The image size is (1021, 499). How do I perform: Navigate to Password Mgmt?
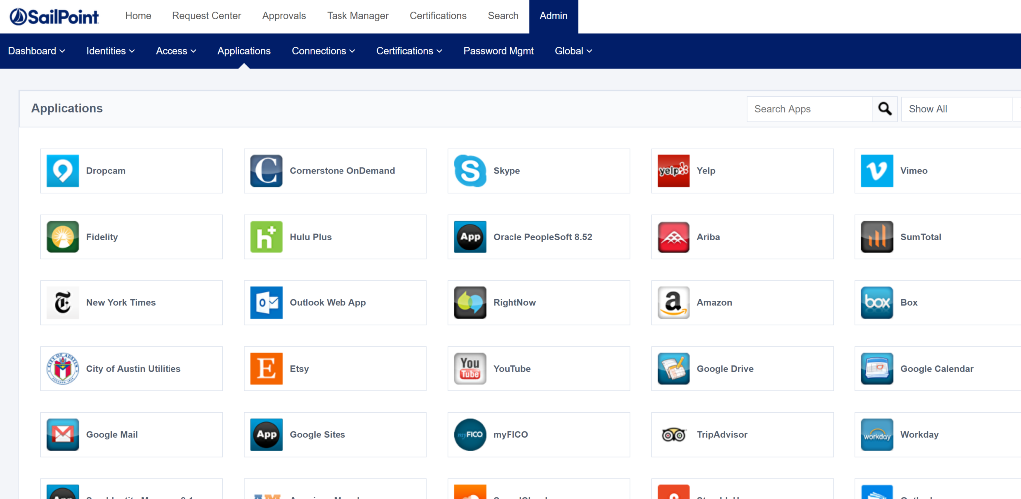(498, 51)
